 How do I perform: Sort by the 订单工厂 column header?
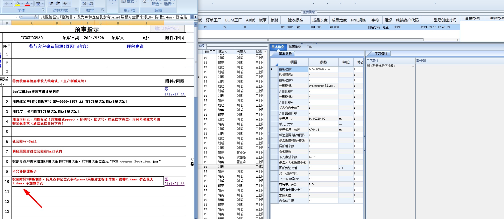click(x=213, y=20)
